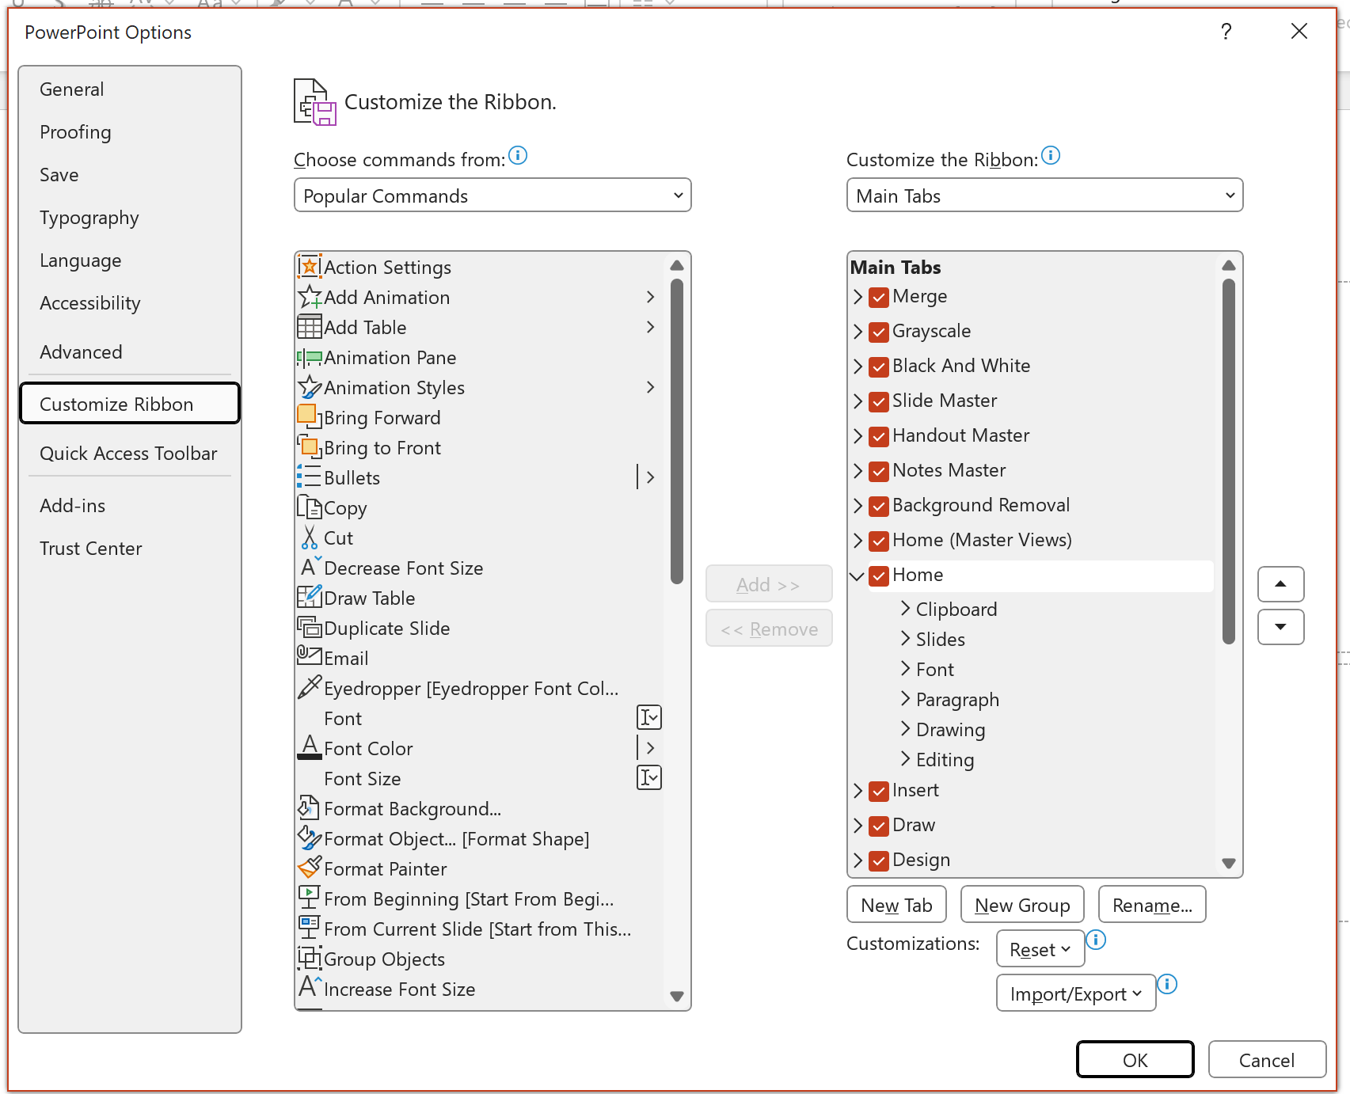
Task: Click the Bullets list icon
Action: pyautogui.click(x=310, y=477)
